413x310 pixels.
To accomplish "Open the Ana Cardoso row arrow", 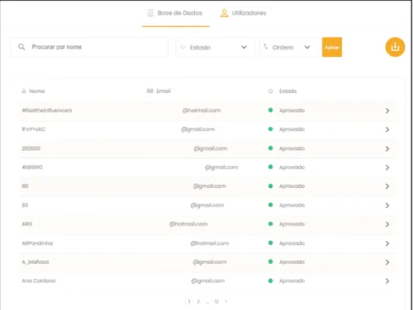I will pos(387,281).
